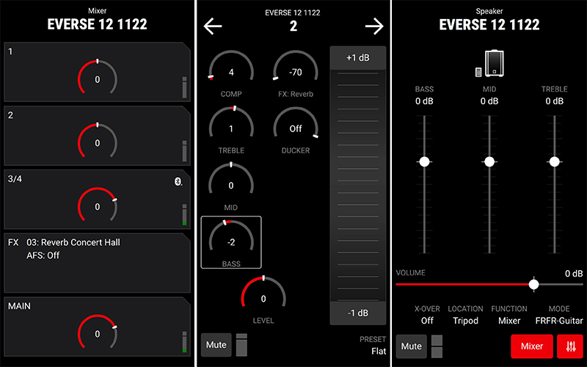Click the channel 1 level knob
Screen dimensions: 587x367
pos(98,78)
